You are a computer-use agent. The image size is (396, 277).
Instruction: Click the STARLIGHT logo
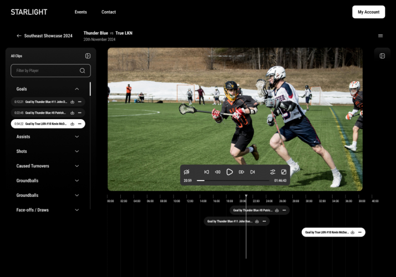(x=29, y=12)
